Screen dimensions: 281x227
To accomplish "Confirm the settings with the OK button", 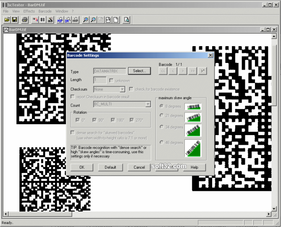I will (x=82, y=167).
